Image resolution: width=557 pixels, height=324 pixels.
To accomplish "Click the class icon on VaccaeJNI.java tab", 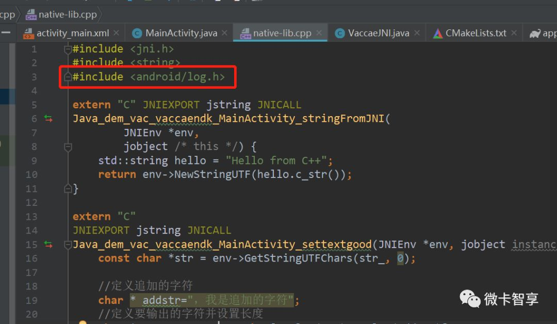I will point(339,34).
